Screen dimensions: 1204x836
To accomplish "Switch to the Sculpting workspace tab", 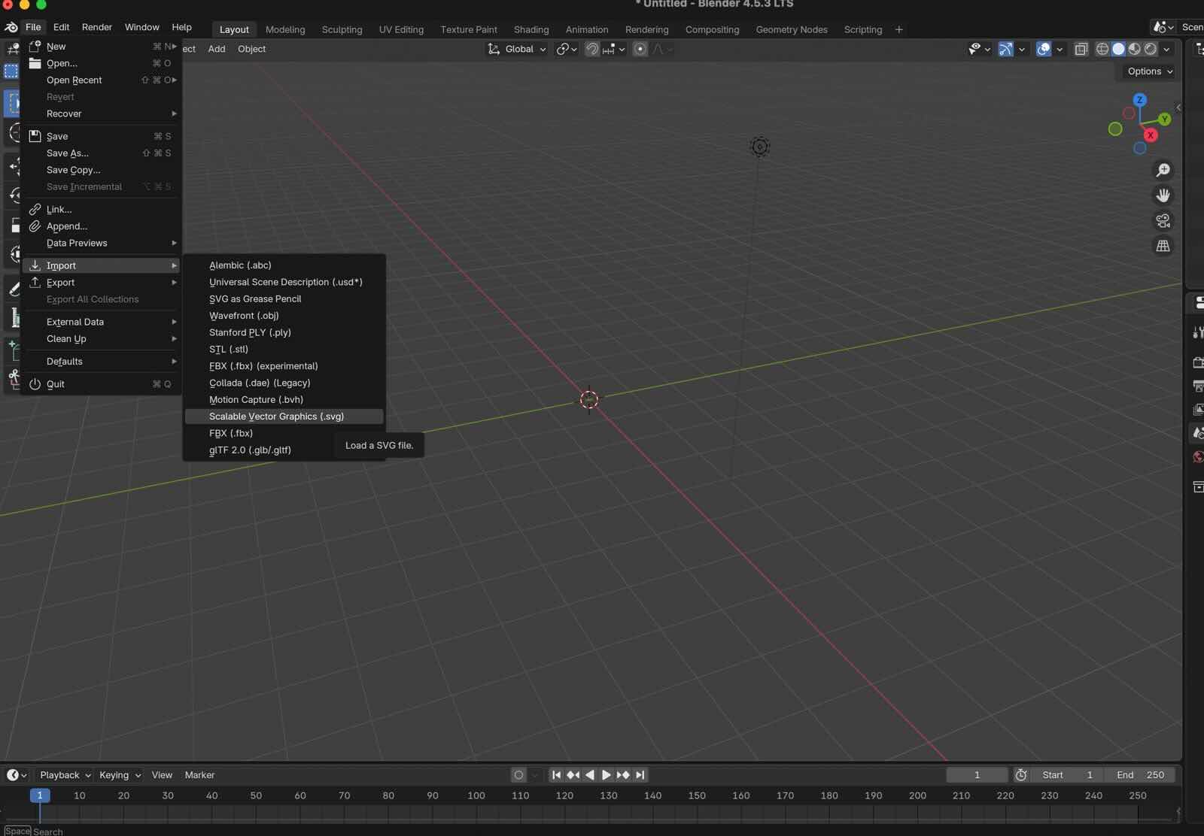I will pyautogui.click(x=342, y=29).
